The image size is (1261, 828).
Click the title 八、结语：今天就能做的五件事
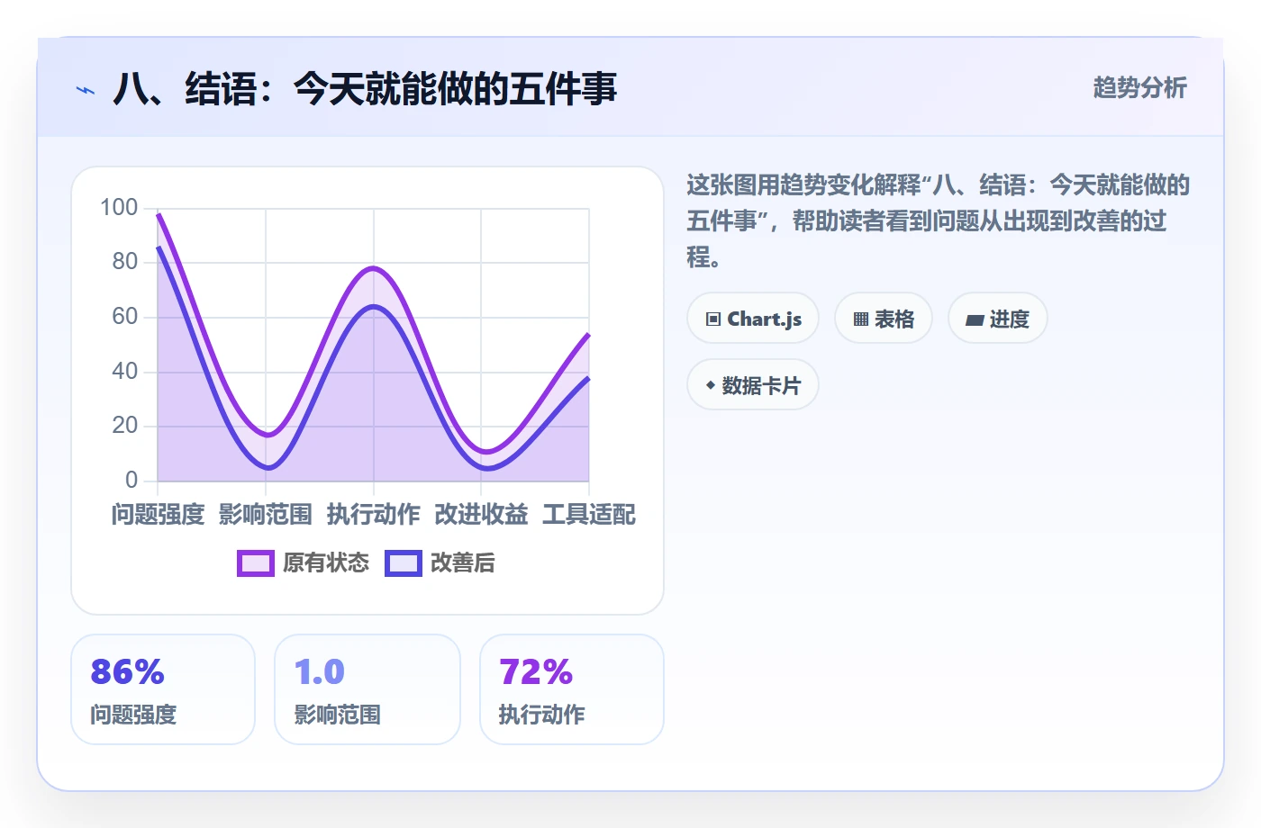(x=365, y=89)
